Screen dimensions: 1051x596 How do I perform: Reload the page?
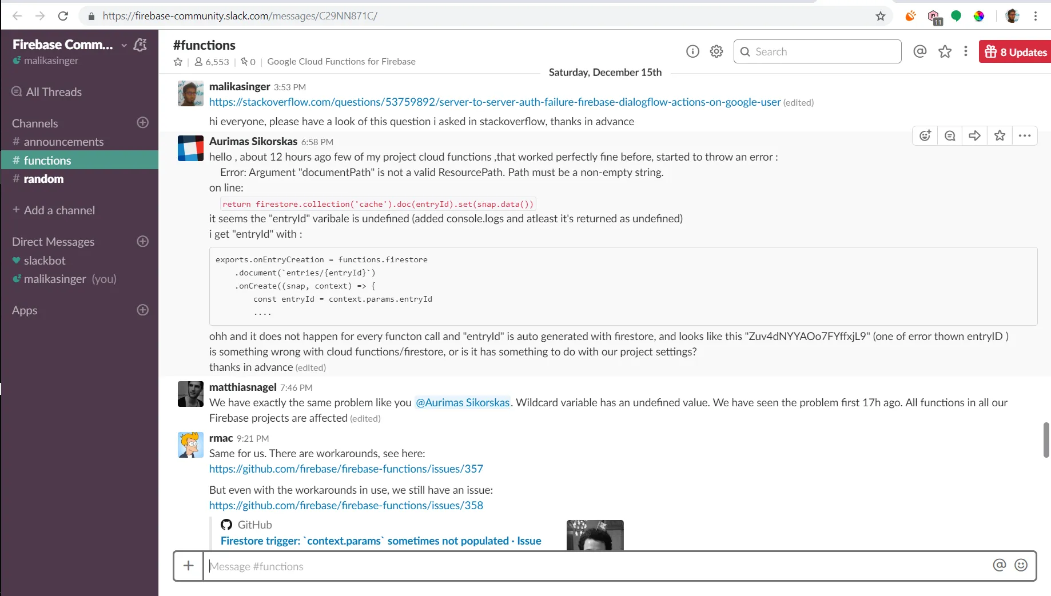coord(63,16)
